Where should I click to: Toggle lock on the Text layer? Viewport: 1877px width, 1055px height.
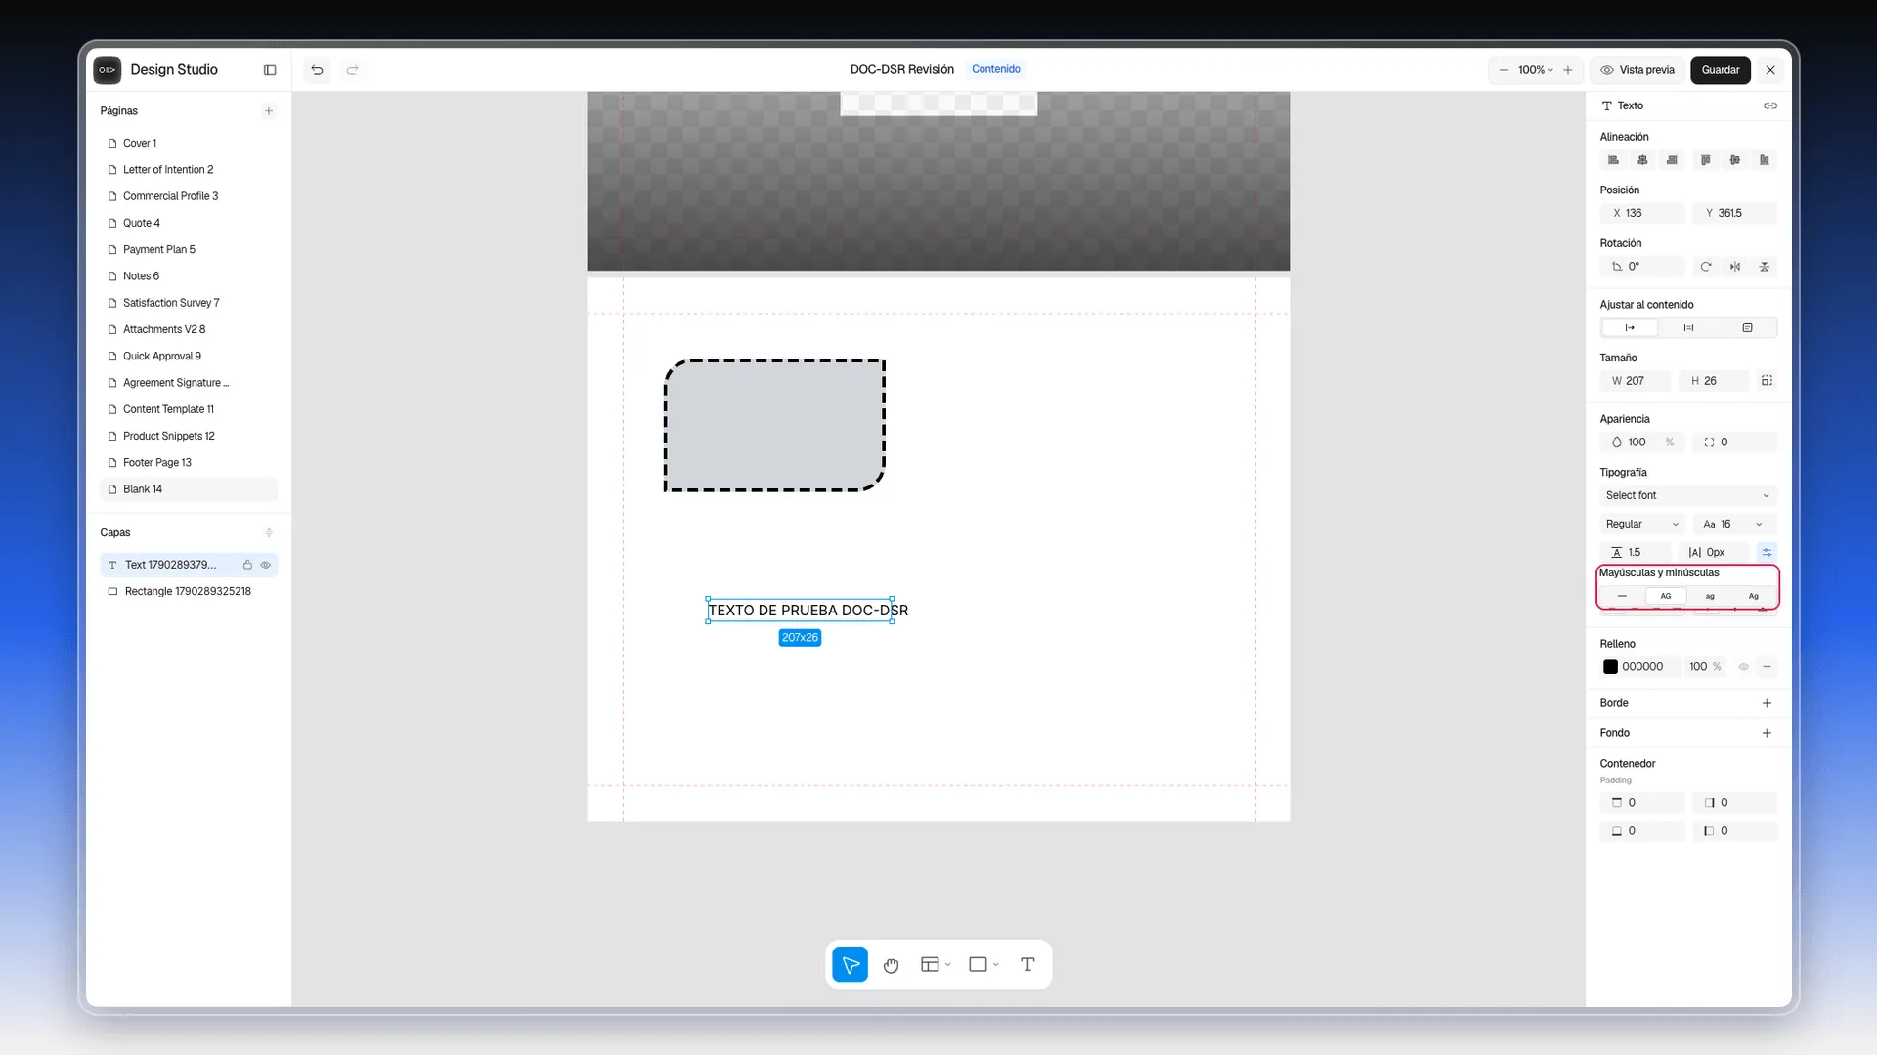[247, 566]
